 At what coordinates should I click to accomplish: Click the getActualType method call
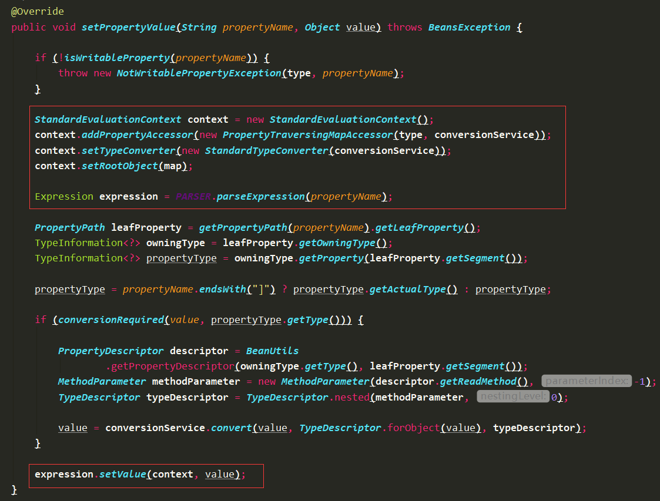(x=407, y=290)
